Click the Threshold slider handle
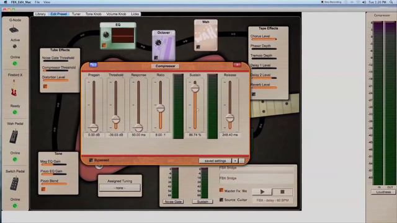Image resolution: width=397 pixels, height=223 pixels. tap(116, 119)
